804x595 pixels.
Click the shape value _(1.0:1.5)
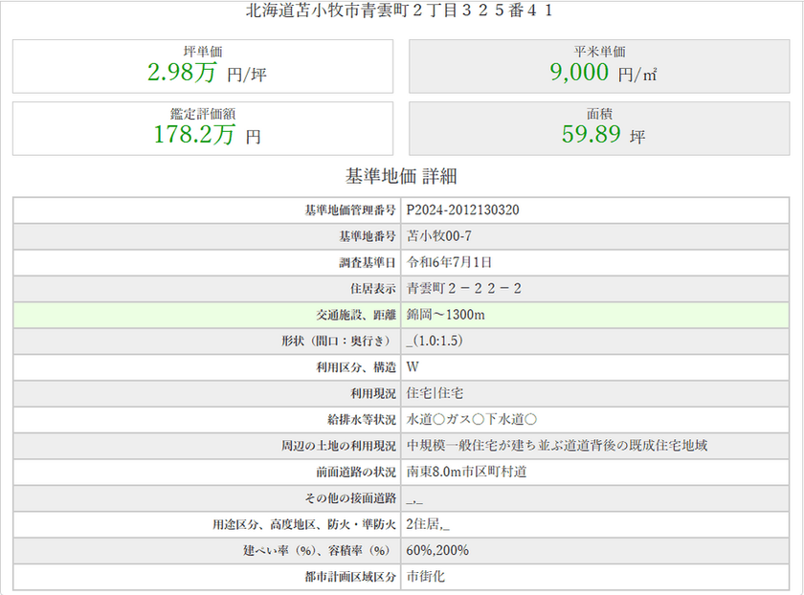[x=441, y=341]
